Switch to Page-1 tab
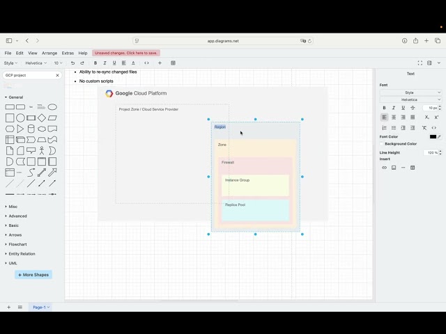 pos(40,307)
